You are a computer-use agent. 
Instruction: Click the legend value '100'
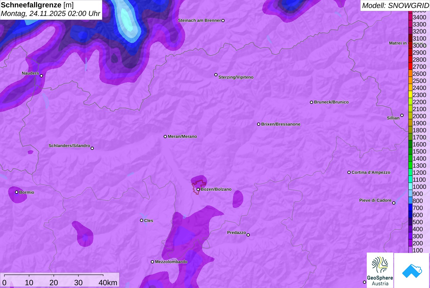[x=418, y=250]
